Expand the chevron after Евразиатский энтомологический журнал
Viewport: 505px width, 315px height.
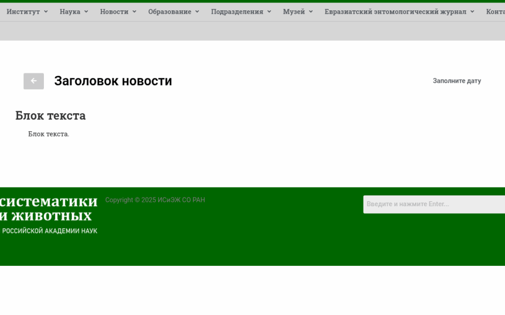click(472, 12)
